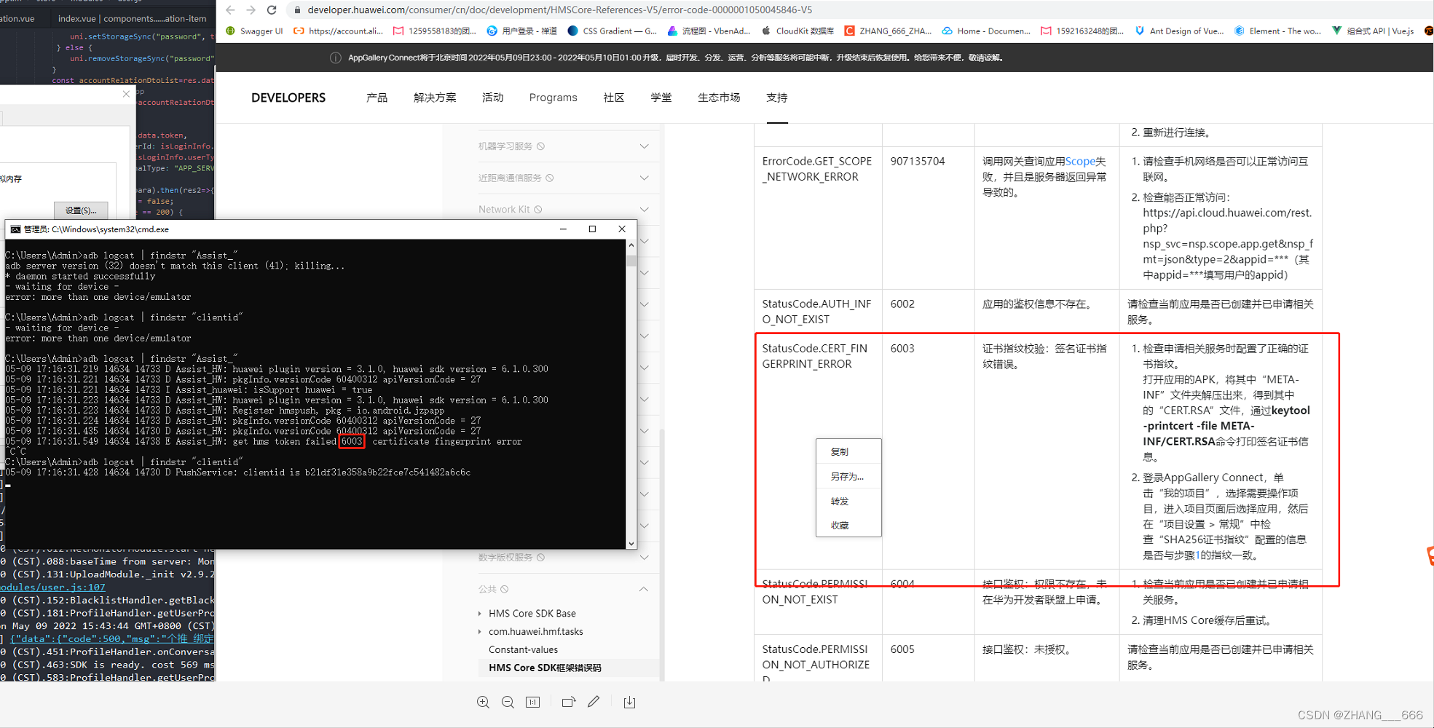
Task: Go forward in browser history
Action: (x=251, y=10)
